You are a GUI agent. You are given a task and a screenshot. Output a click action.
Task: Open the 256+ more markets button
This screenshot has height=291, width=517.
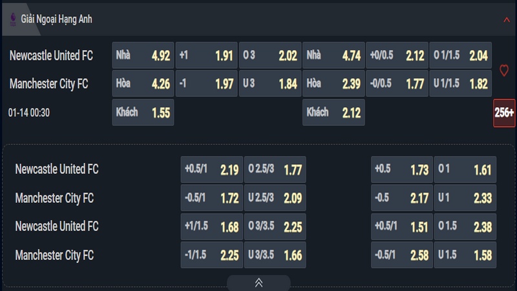(x=504, y=113)
